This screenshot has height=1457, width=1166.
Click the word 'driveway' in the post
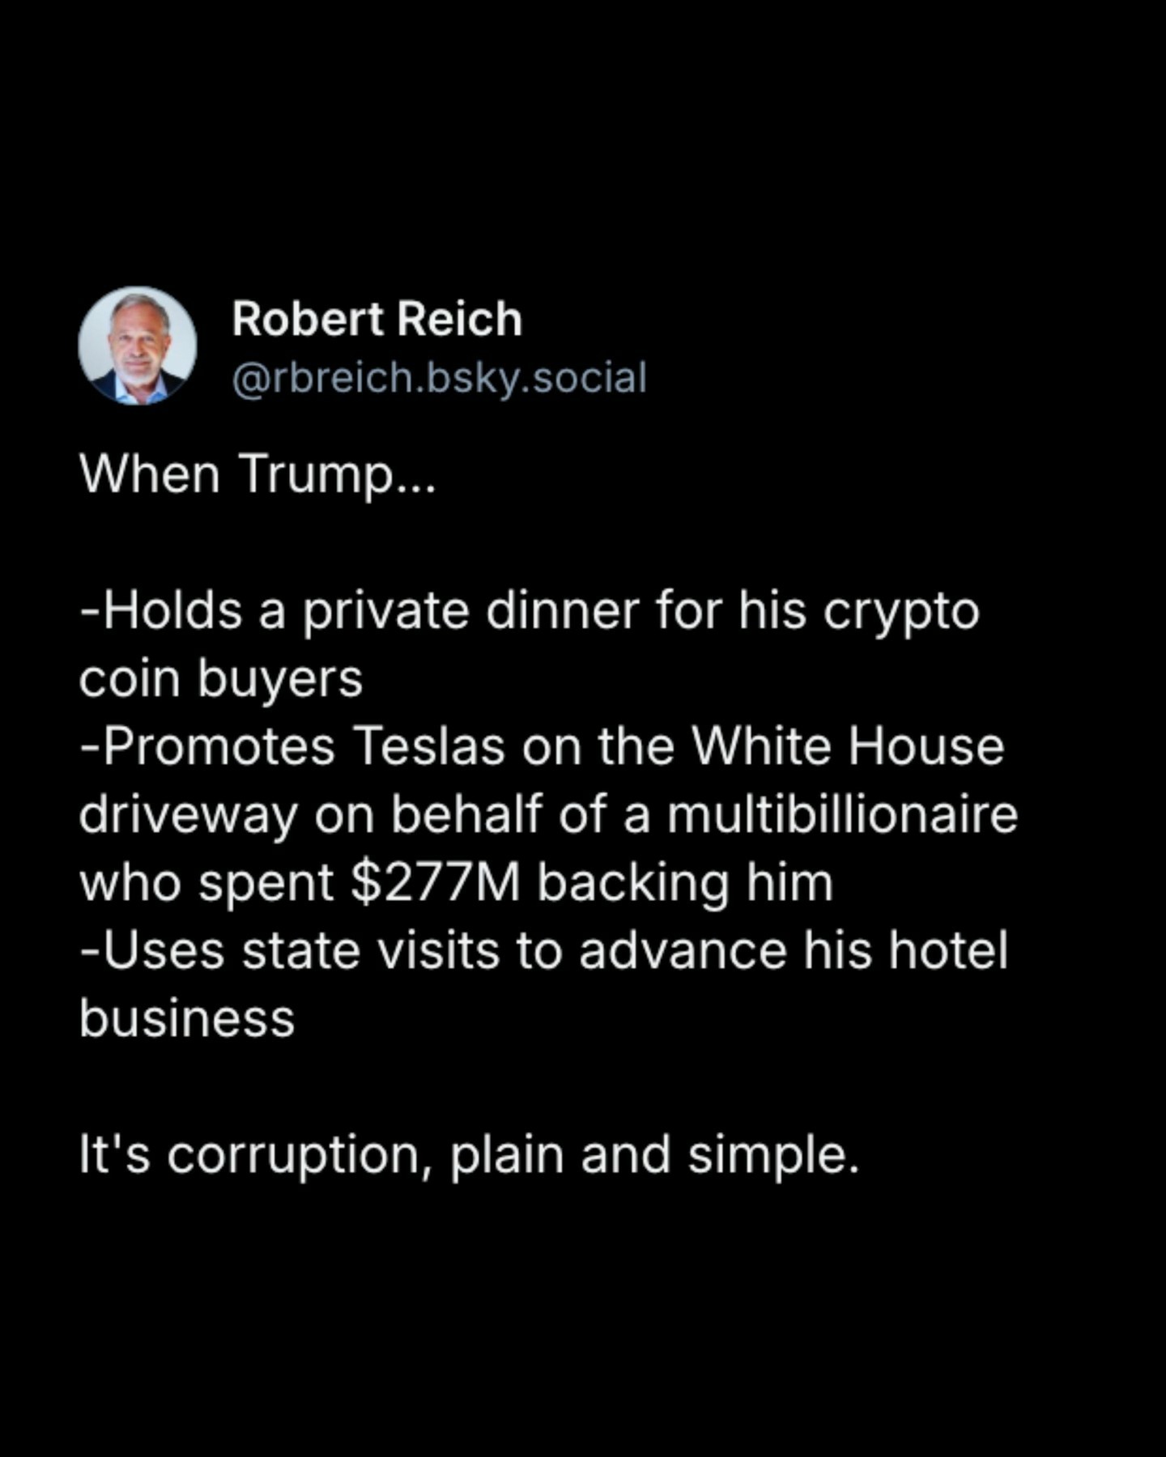(189, 816)
